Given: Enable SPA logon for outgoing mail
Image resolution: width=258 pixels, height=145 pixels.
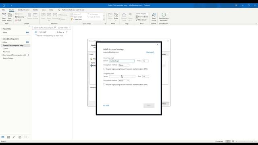Looking at the screenshot, I should [104, 84].
